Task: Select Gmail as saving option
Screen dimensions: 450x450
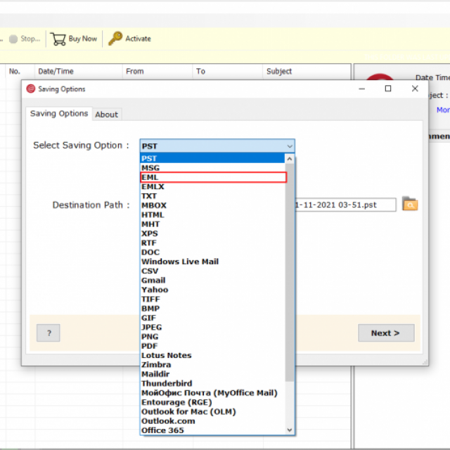Action: click(x=212, y=281)
